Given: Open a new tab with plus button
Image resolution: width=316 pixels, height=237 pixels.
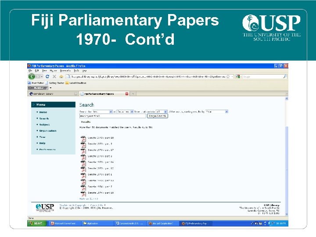Looking at the screenshot, I should [x=133, y=94].
